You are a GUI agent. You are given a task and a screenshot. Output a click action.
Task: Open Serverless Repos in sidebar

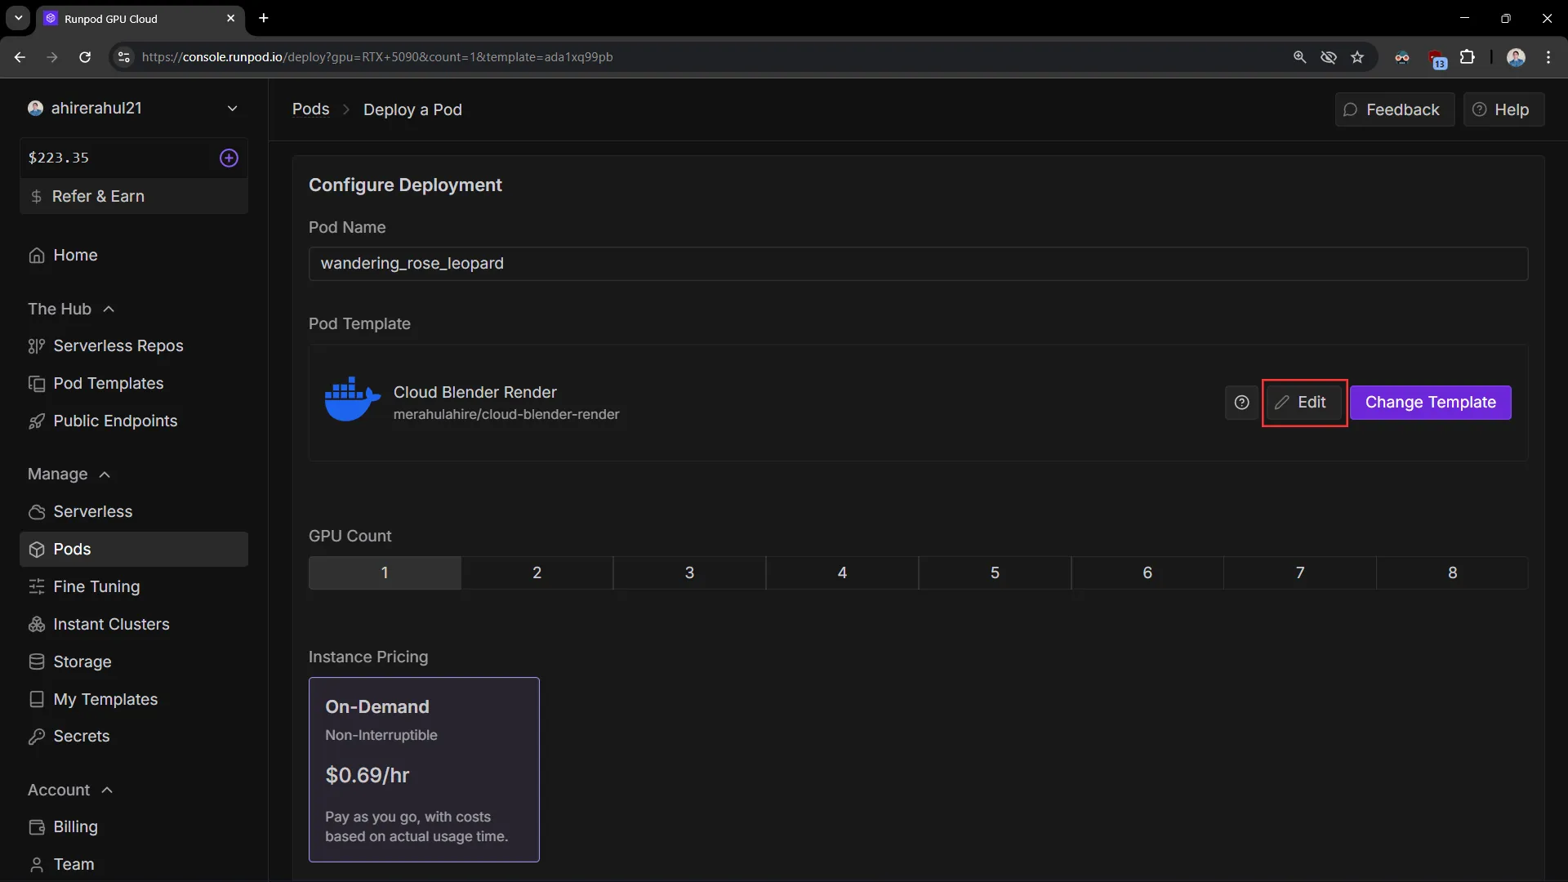pos(118,346)
